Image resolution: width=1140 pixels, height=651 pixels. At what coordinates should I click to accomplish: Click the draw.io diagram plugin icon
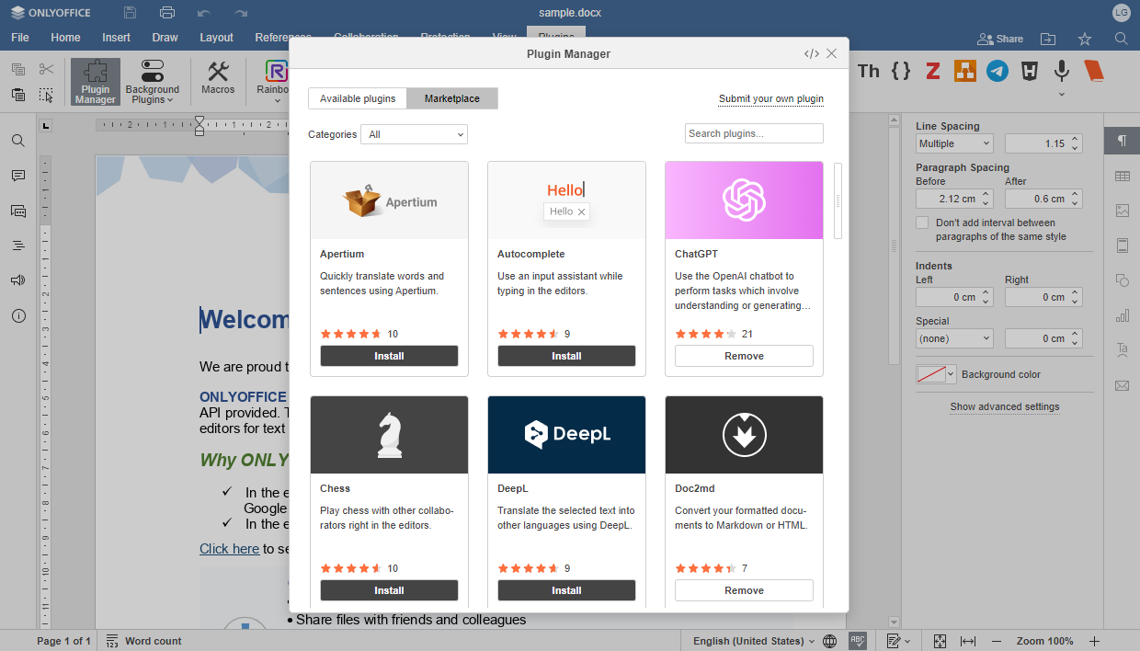click(964, 70)
